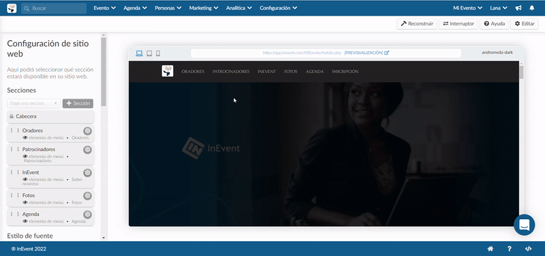Click the andromeda-dark theme label
The height and width of the screenshot is (256, 545).
pos(497,53)
